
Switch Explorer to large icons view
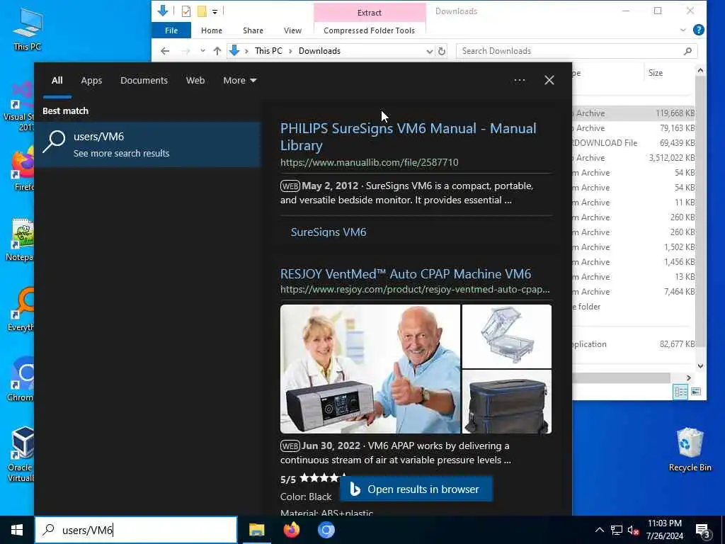[695, 392]
